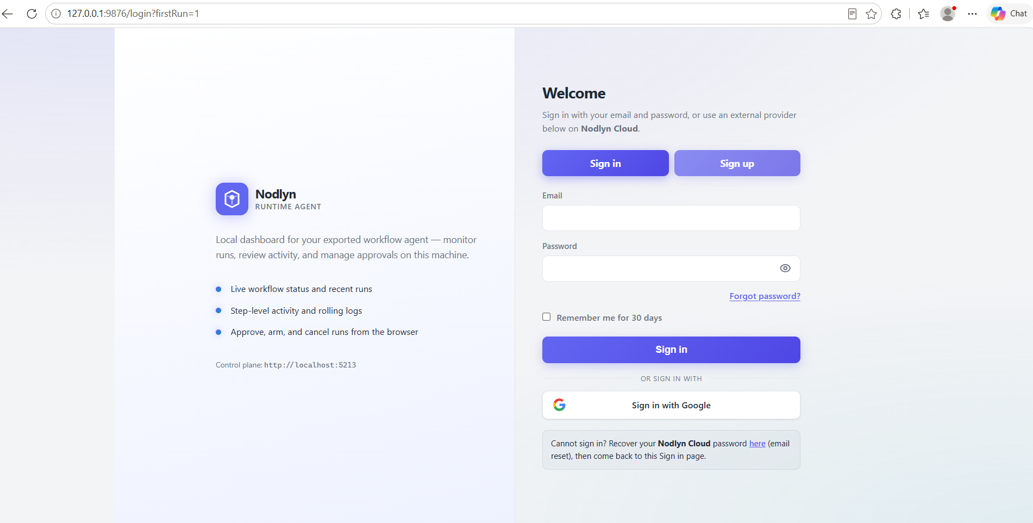
Task: Switch to the Sign up tab
Action: click(737, 163)
